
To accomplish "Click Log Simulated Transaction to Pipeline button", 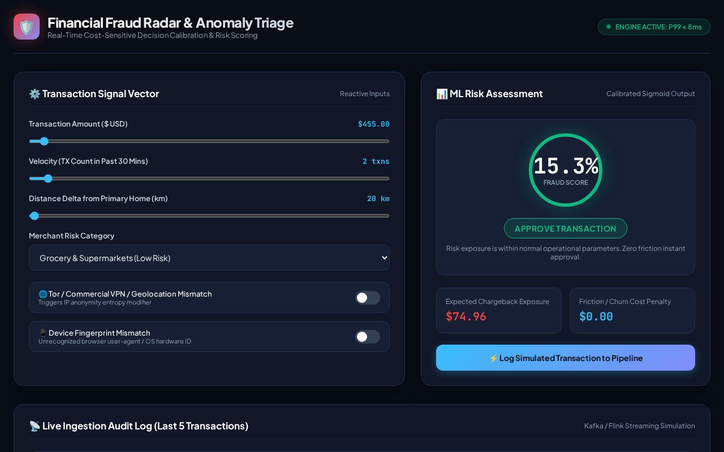I will pyautogui.click(x=566, y=358).
